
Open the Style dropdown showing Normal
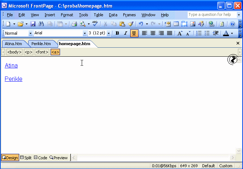pos(30,33)
